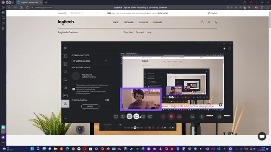Open the BUSINESS menu

click(143, 22)
